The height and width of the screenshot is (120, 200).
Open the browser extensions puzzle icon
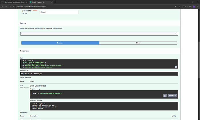[185, 7]
